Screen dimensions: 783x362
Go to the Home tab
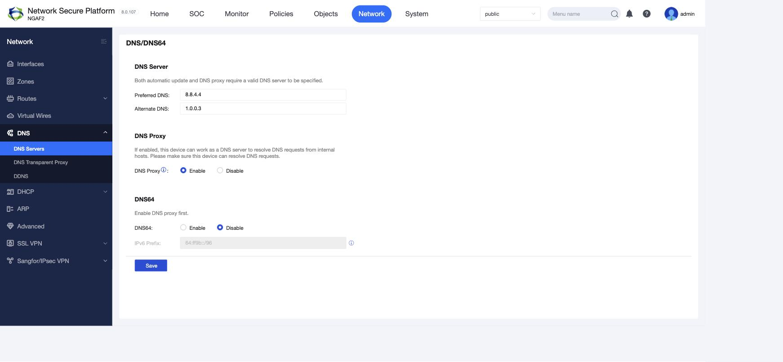[160, 14]
